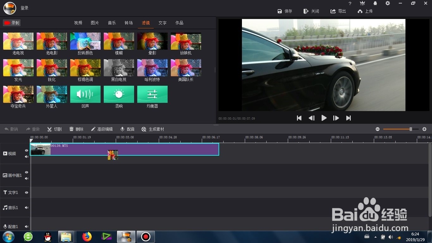Open the 图片 tab
The height and width of the screenshot is (243, 432).
[x=95, y=23]
